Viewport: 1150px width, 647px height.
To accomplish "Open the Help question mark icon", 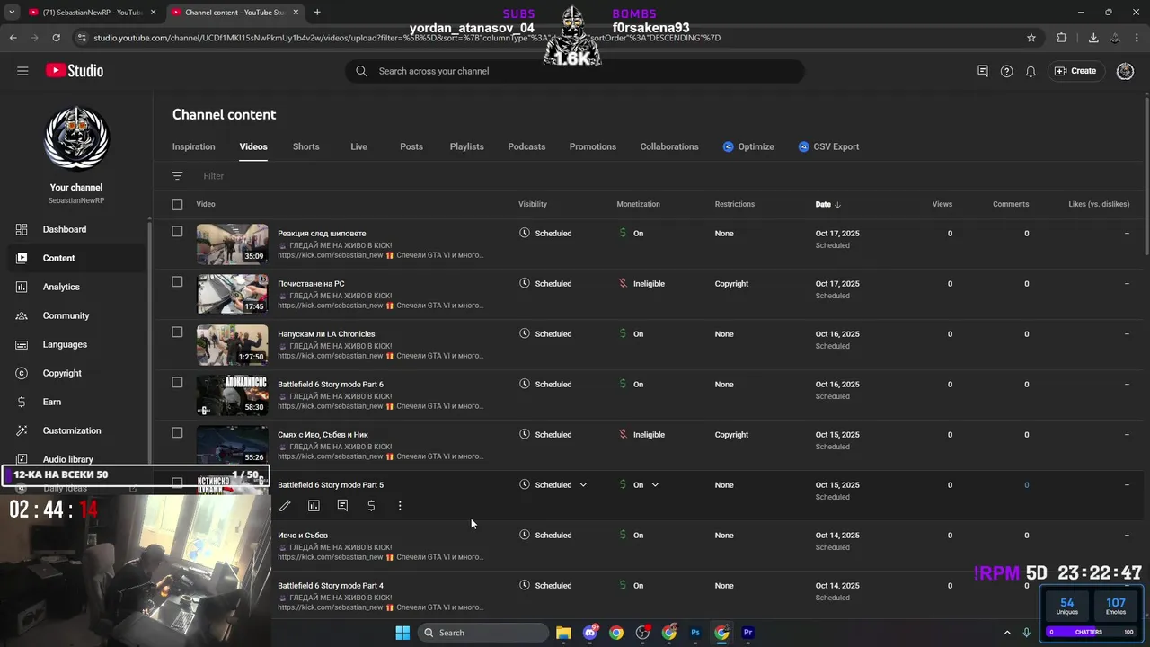I will (1006, 71).
